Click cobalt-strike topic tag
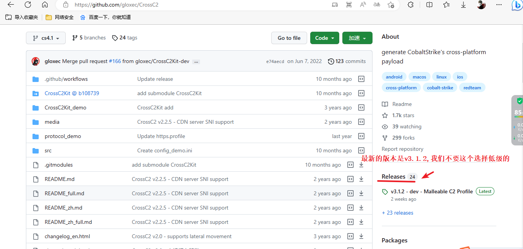 pyautogui.click(x=440, y=87)
